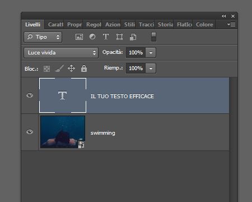Click the text layer T thumbnail
This screenshot has height=202, width=252.
pyautogui.click(x=63, y=95)
